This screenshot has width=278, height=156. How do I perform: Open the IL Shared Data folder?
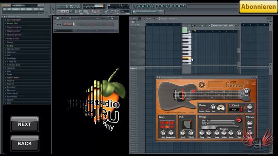[x=13, y=65]
